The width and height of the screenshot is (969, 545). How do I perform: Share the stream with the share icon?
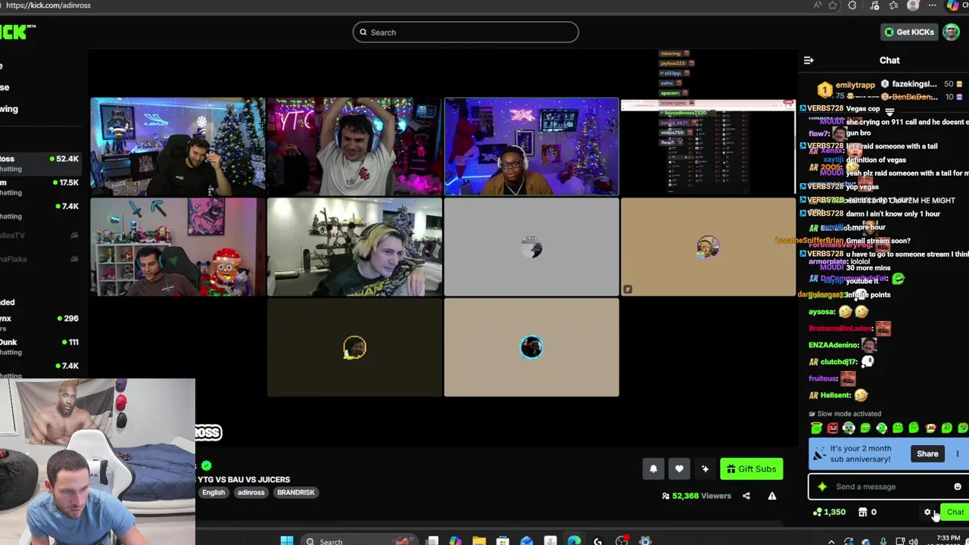pos(746,496)
